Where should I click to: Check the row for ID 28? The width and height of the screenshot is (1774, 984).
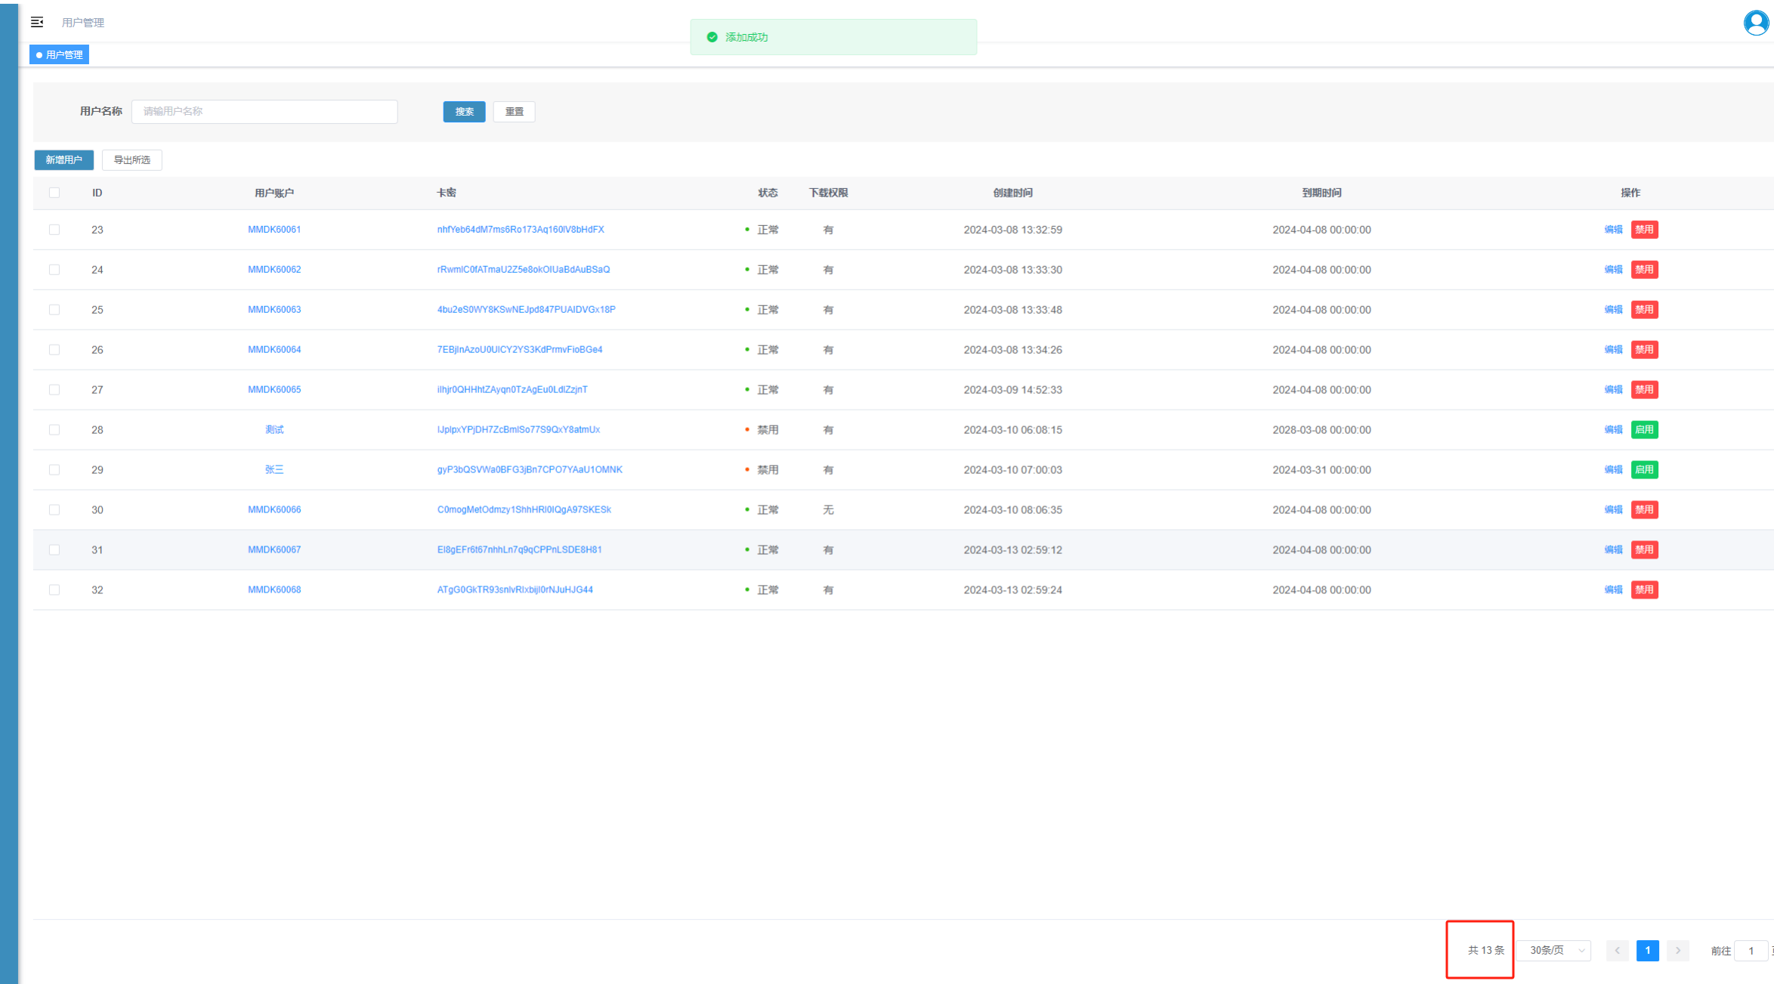click(54, 430)
